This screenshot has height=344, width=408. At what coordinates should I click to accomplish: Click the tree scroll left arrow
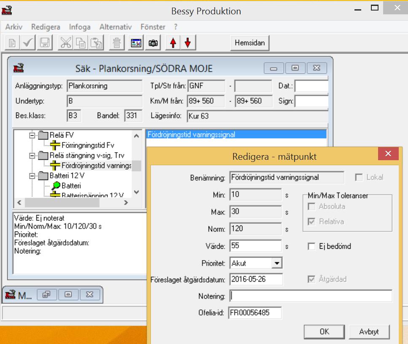click(19, 202)
